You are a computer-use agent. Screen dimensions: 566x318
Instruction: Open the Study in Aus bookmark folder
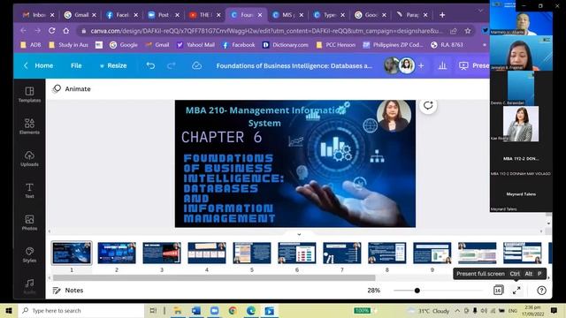point(68,45)
